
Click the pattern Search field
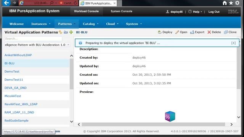[x=33, y=38]
